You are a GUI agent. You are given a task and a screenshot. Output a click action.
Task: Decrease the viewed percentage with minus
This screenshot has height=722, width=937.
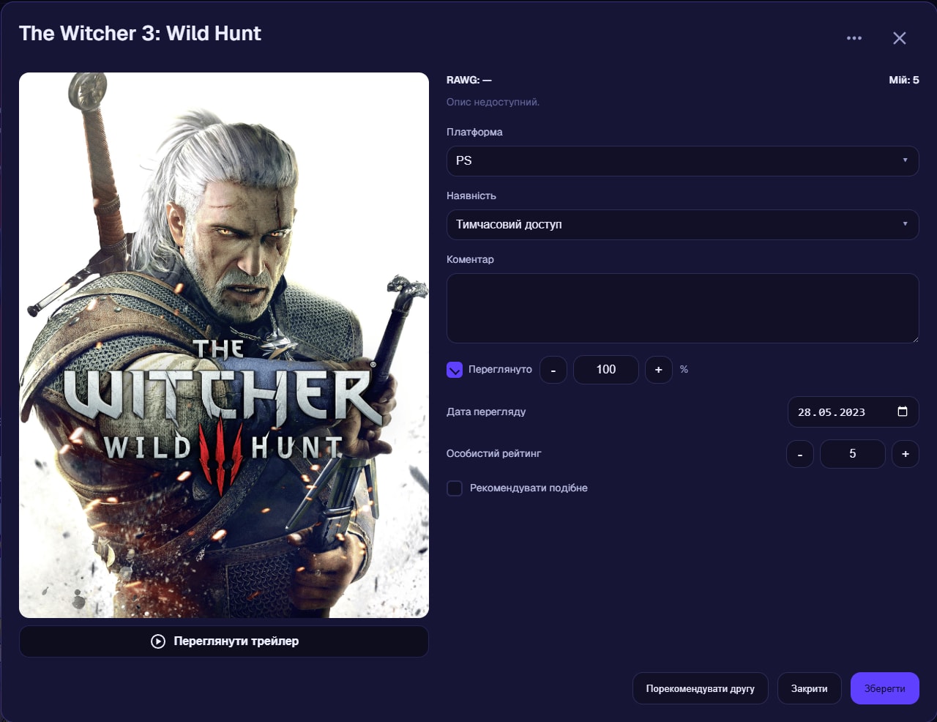553,370
